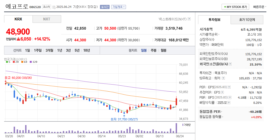Select the 투자정보 tab
The image size is (268, 140).
click(214, 20)
